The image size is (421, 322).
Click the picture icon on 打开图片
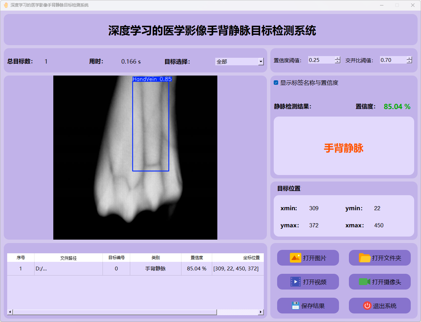coord(295,258)
